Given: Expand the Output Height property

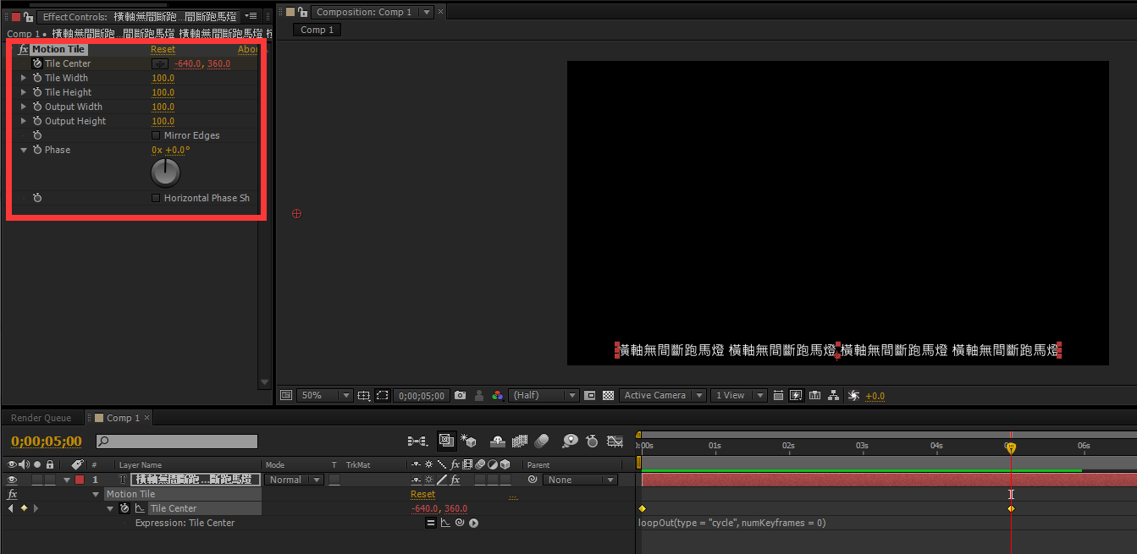Looking at the screenshot, I should point(24,121).
